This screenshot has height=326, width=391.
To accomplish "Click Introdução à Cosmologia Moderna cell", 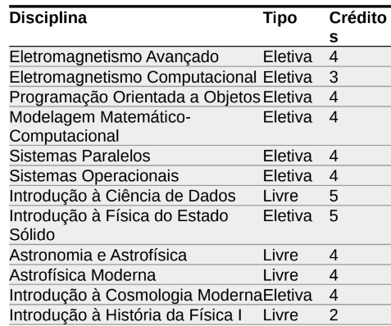I will 136,295.
